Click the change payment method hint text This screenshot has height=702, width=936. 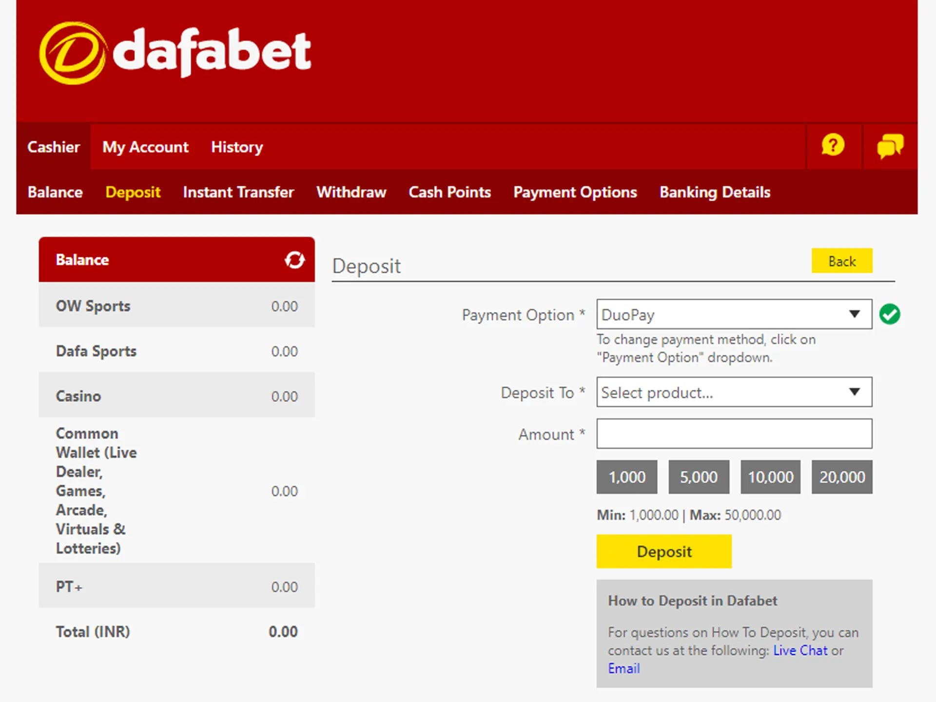pos(706,348)
